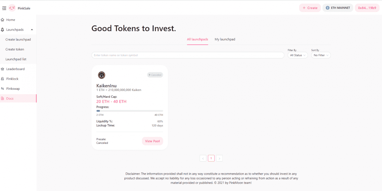The height and width of the screenshot is (191, 382).
Task: Select the All launchpads tab
Action: (x=197, y=39)
